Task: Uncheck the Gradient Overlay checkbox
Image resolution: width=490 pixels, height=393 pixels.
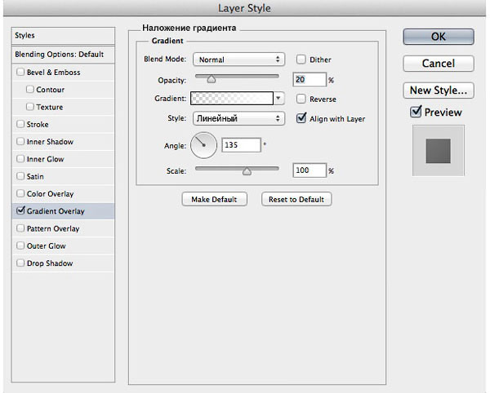Action: pyautogui.click(x=20, y=210)
